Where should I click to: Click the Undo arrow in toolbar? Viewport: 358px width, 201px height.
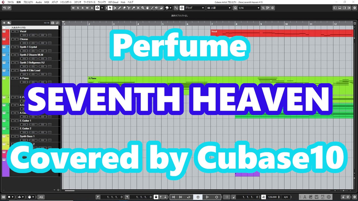4,8
